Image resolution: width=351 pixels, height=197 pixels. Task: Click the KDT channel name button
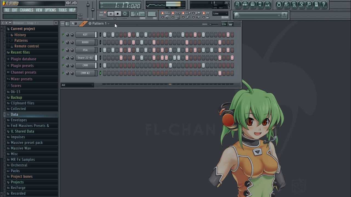point(85,35)
